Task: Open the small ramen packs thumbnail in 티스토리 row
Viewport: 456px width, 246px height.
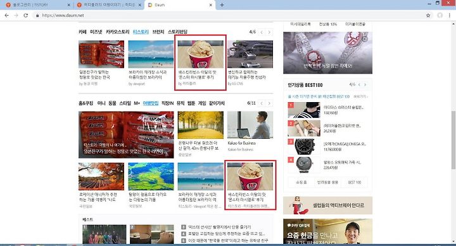Action: click(101, 54)
